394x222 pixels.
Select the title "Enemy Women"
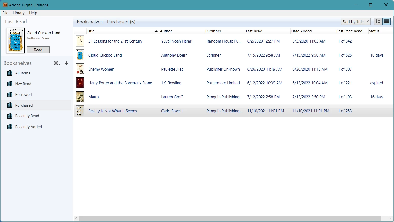[x=101, y=69]
